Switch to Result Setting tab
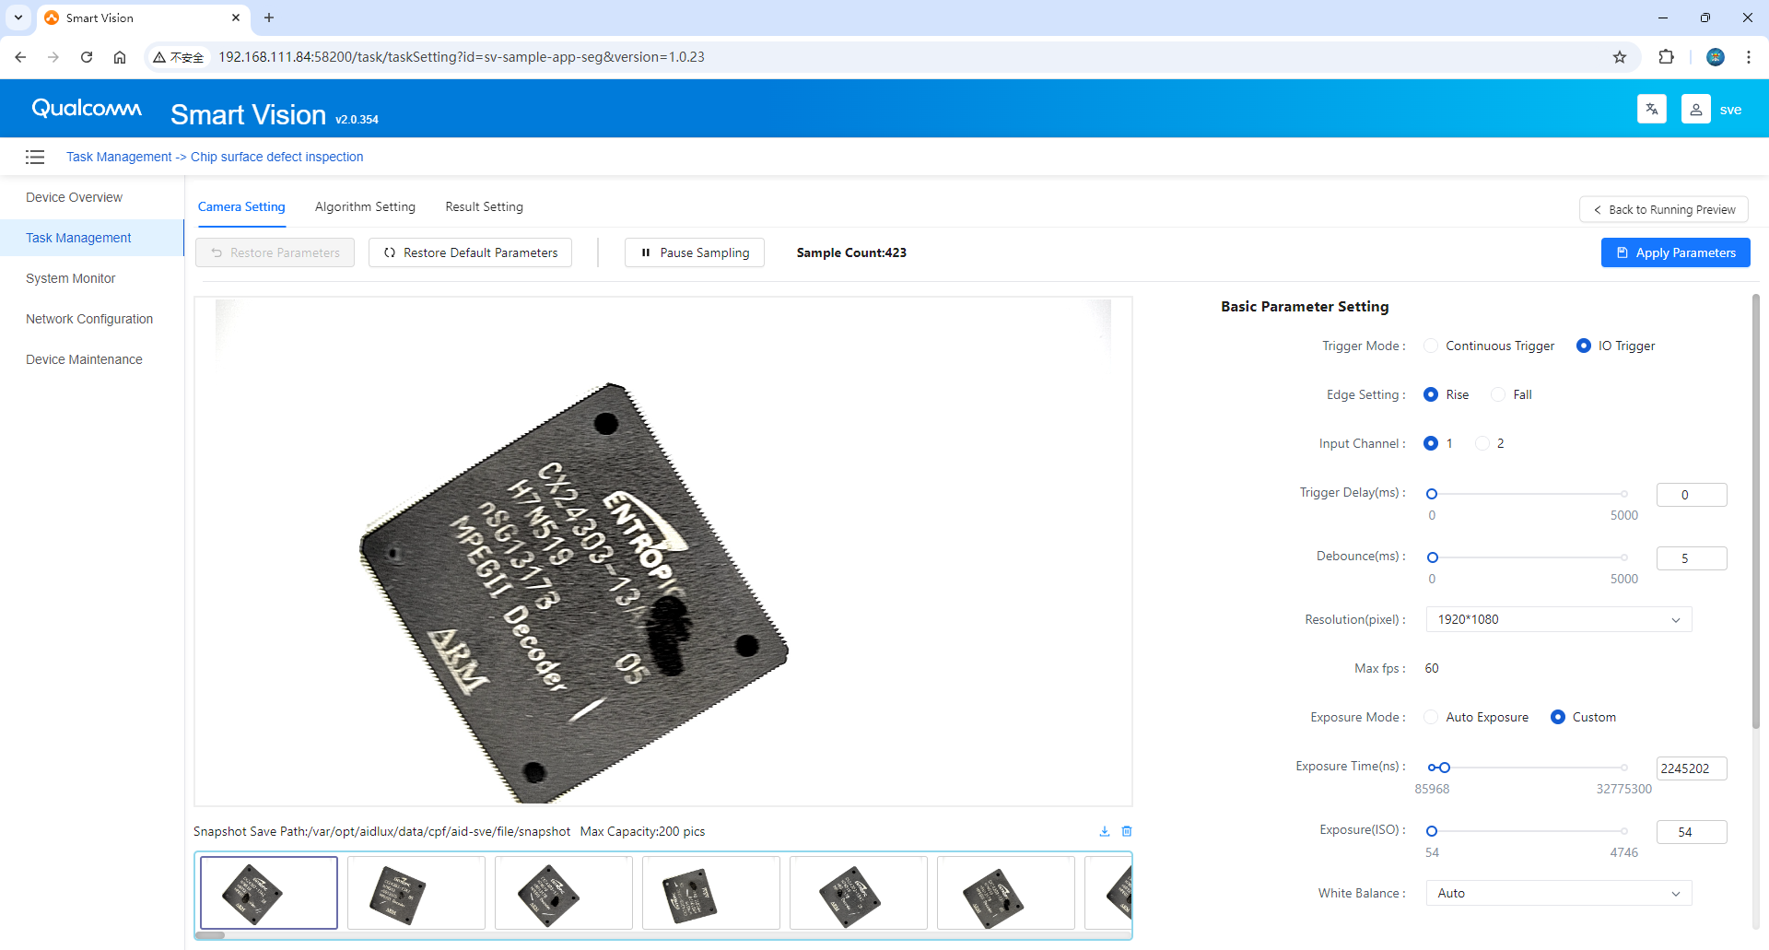The width and height of the screenshot is (1769, 950). coord(484,206)
